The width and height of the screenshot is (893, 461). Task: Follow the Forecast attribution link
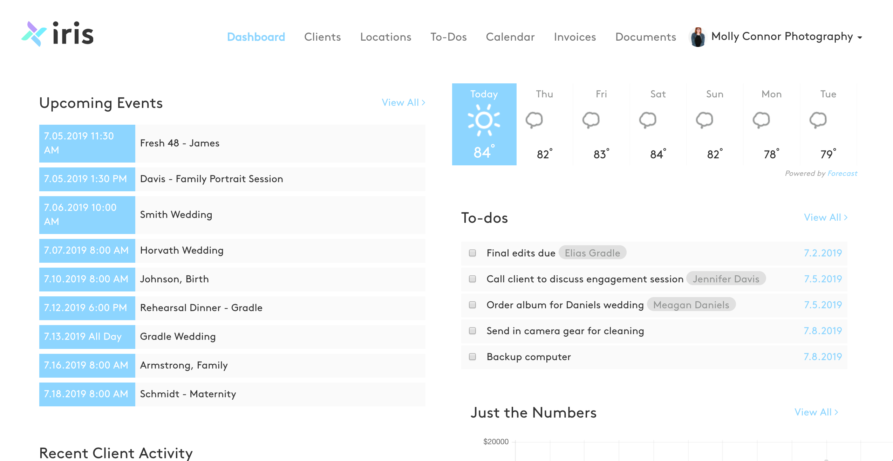(842, 173)
